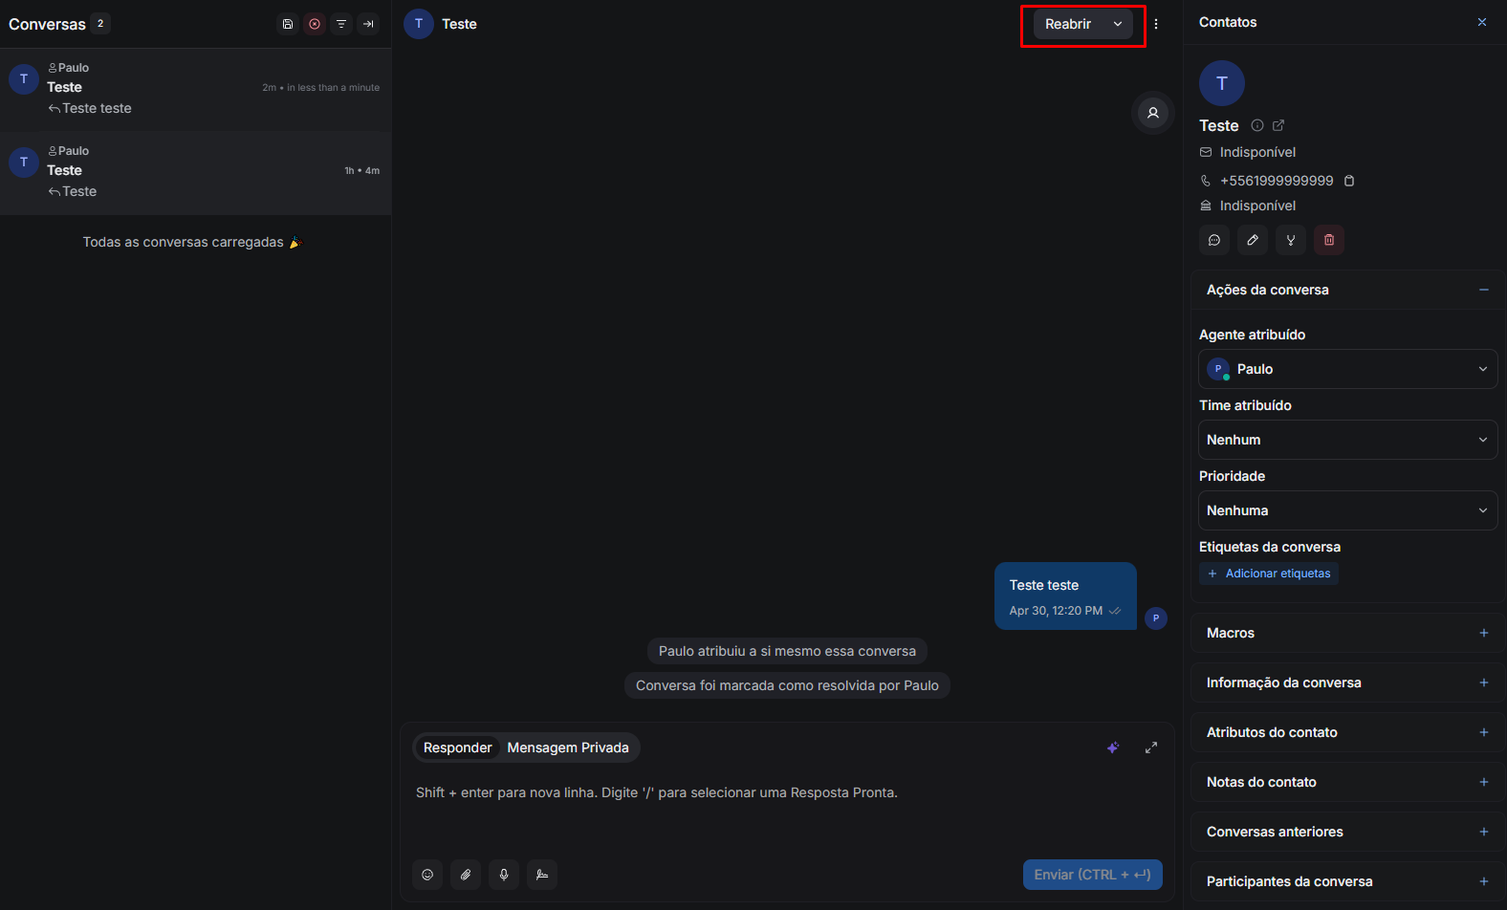1507x910 pixels.
Task: Click the email envelope icon in contact details
Action: pos(1206,152)
